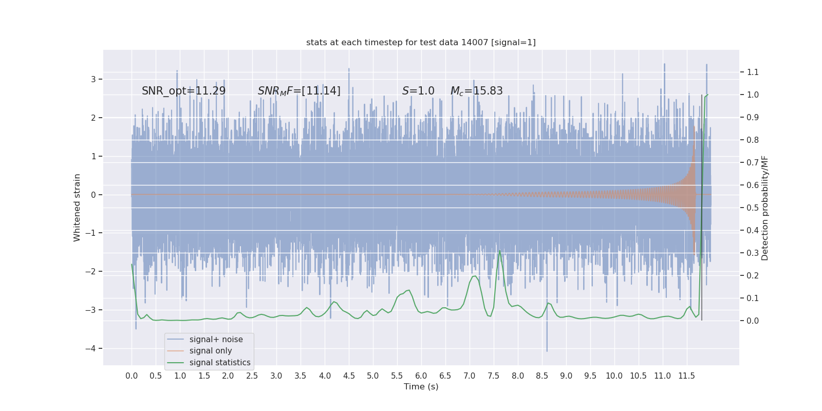Select the 'signal+ noise' legend label
Screen dimensions: 822x411
click(x=216, y=340)
